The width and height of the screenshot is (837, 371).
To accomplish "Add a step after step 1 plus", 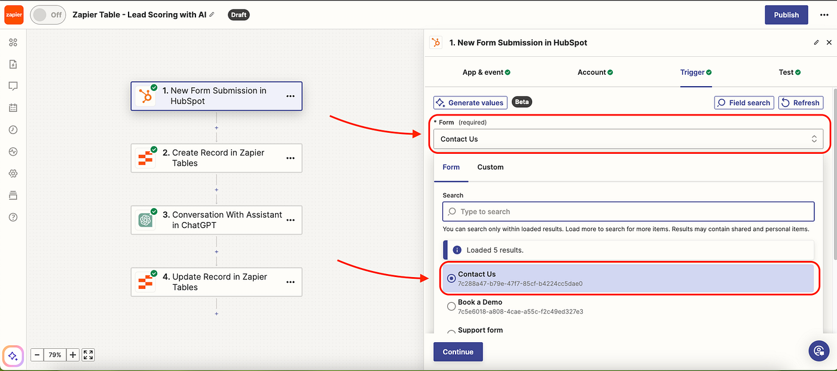I will point(216,127).
